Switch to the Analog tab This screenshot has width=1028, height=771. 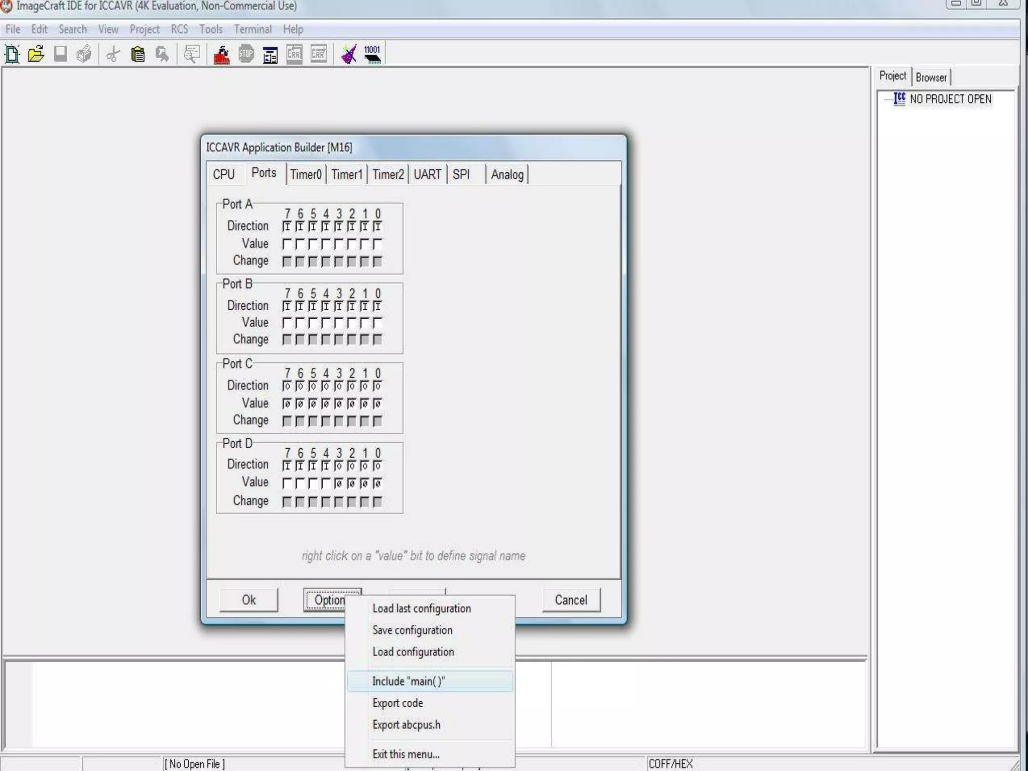coord(507,175)
